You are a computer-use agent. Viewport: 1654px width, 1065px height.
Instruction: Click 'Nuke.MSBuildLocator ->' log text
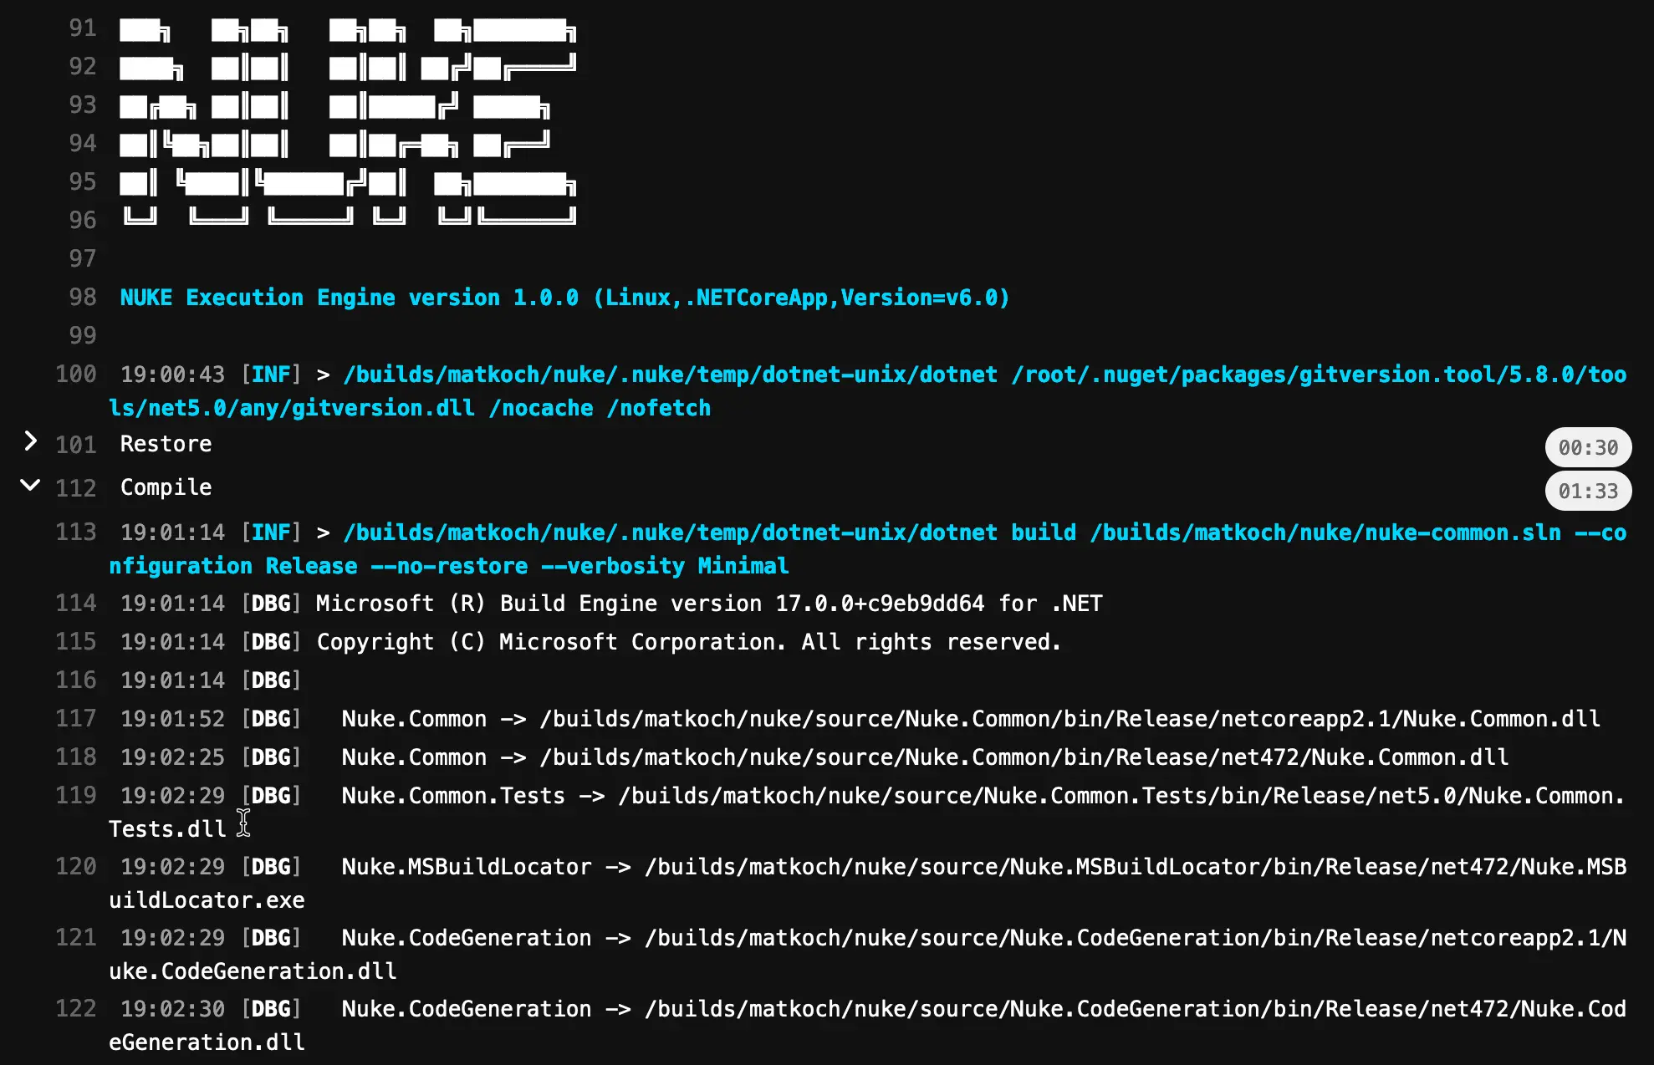coord(486,867)
